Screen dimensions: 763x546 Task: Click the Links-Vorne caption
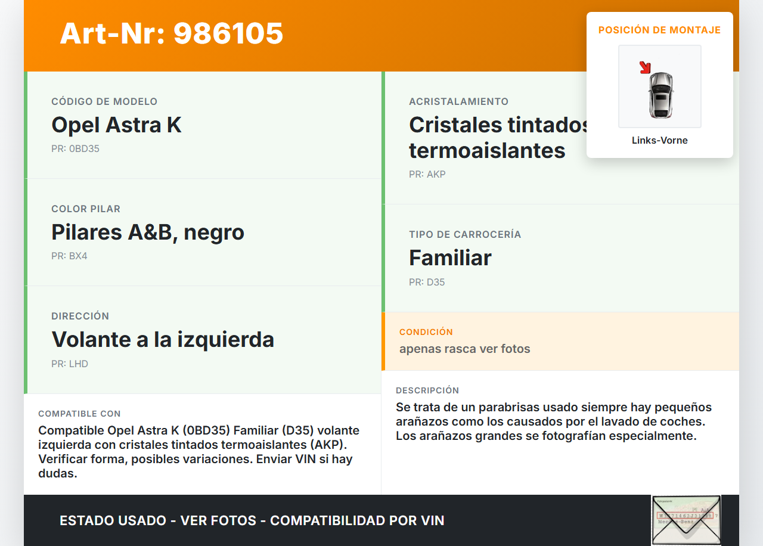(x=660, y=141)
